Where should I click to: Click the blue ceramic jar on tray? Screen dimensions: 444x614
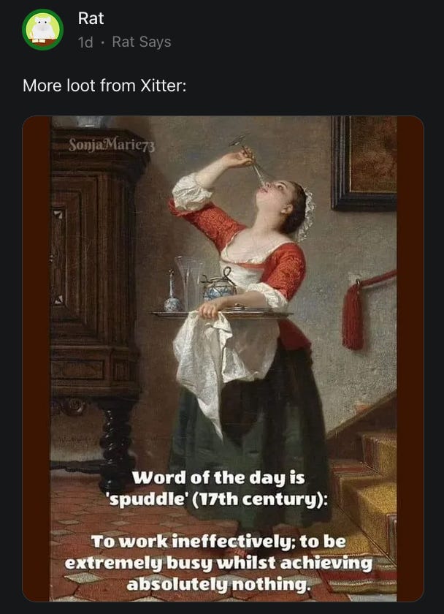pyautogui.click(x=219, y=288)
